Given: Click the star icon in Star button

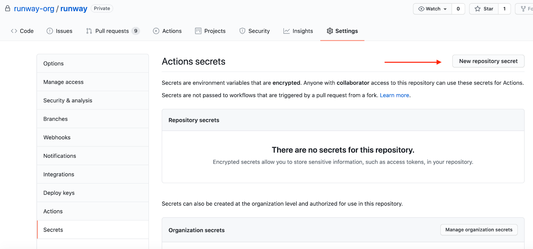Looking at the screenshot, I should [478, 9].
